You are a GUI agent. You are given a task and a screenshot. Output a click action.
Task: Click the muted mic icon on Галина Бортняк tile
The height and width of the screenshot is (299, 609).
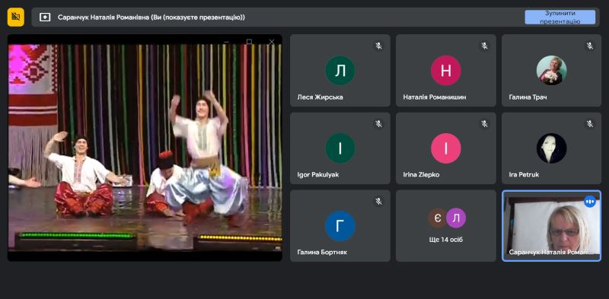point(378,201)
